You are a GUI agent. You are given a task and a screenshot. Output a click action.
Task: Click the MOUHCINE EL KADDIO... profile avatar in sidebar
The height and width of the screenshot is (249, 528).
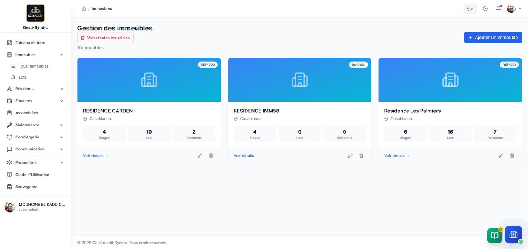pos(10,207)
